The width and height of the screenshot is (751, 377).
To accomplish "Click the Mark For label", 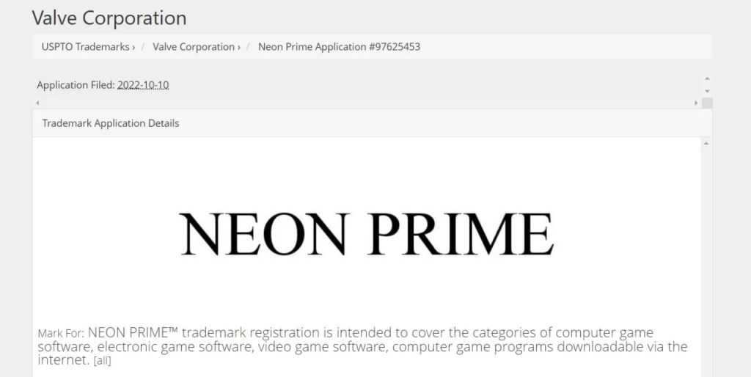I will pyautogui.click(x=61, y=334).
